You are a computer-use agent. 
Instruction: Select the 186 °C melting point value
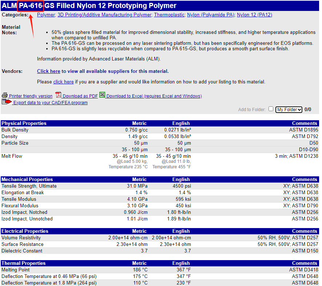point(140,270)
